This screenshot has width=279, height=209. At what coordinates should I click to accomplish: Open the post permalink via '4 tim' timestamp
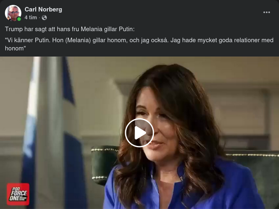point(31,18)
